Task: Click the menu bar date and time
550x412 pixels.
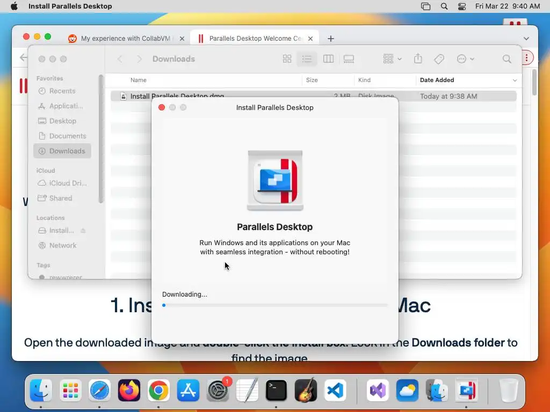Action: [507, 6]
